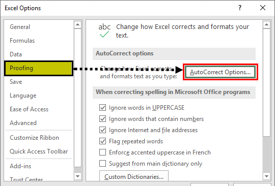Screen dimensions: 275x186
Task: Close the Excel Options dialog
Action: click(263, 8)
